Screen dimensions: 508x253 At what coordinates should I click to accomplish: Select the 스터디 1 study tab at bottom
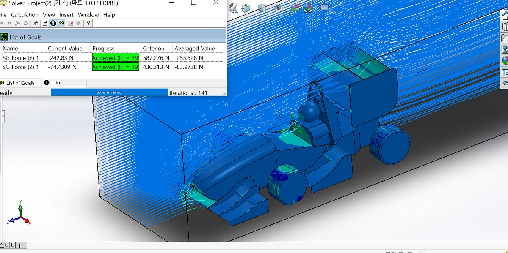pos(13,245)
